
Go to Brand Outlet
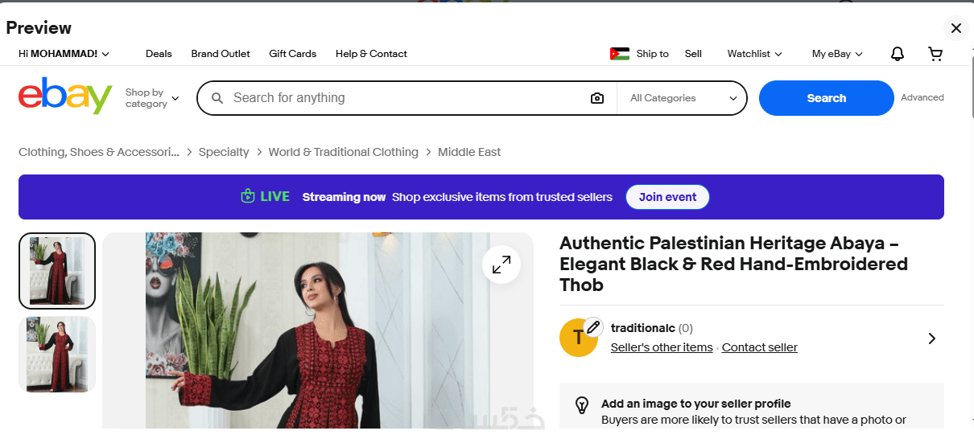point(221,54)
